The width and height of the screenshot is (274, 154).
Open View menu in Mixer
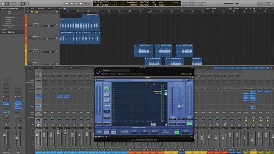tap(48, 68)
